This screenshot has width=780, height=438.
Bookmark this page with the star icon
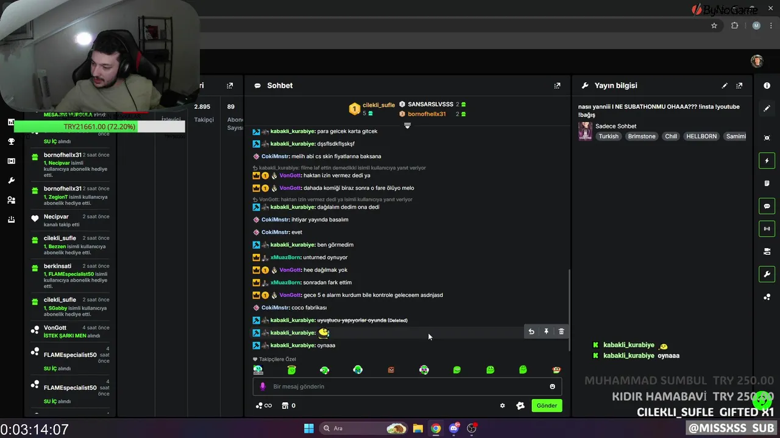coord(714,26)
